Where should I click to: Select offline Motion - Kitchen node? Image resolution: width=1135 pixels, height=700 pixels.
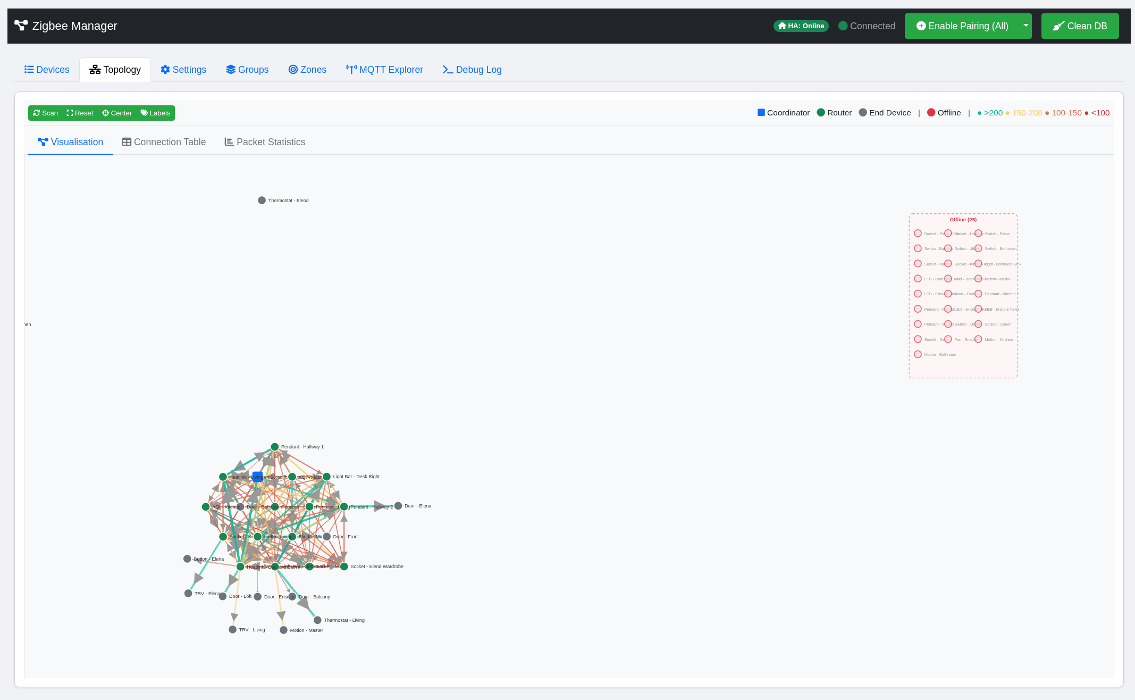978,339
